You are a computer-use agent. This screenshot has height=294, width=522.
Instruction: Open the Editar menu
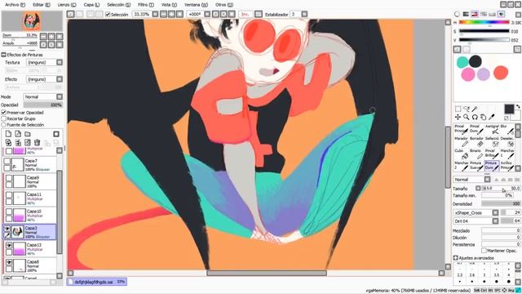[x=42, y=5]
